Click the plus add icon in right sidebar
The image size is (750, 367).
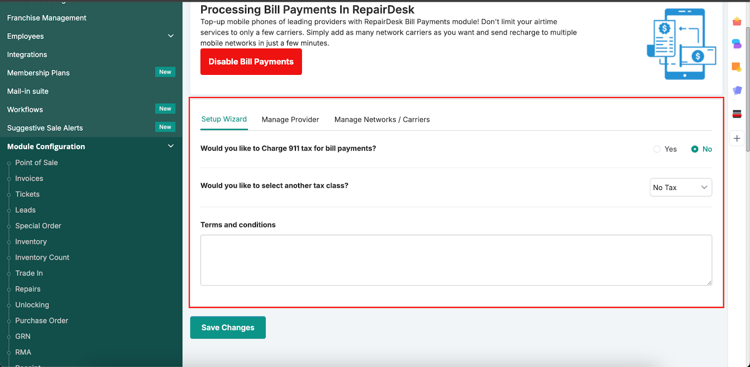tap(737, 139)
